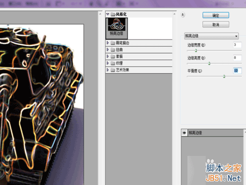
Task: Click the 平滑度 value field
Action: 238,71
